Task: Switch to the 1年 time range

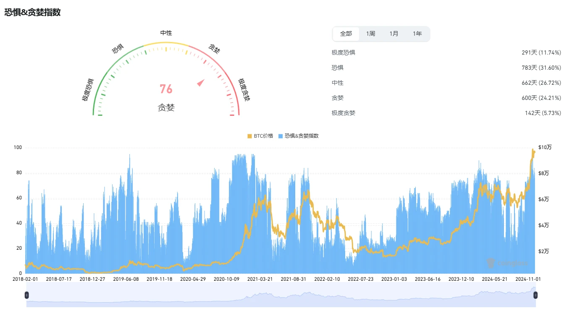Action: [417, 34]
